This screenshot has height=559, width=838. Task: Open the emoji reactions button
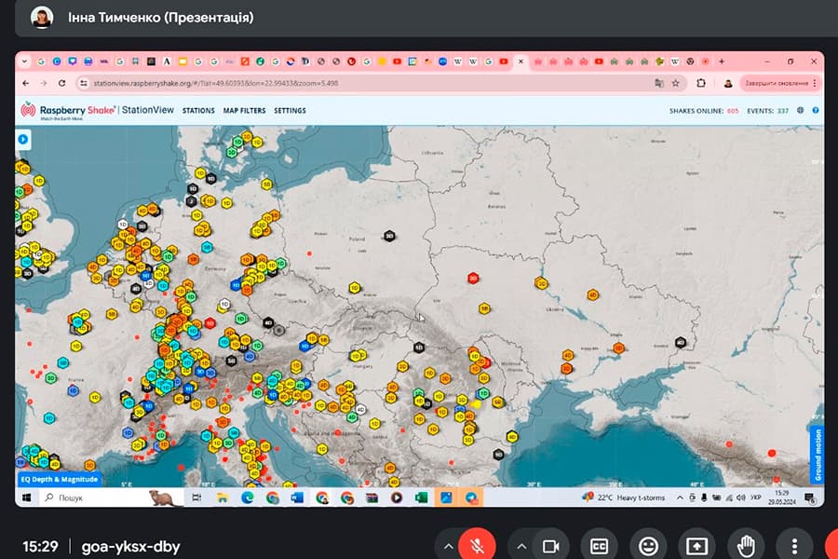(647, 545)
